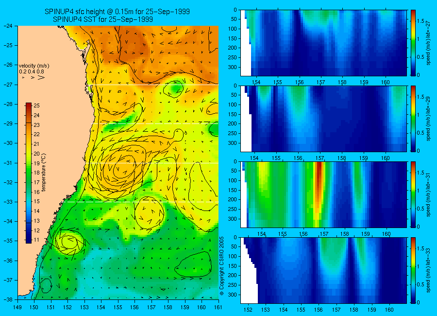Click the "157" longitude tick under lat=-31 panel

pos(324,234)
